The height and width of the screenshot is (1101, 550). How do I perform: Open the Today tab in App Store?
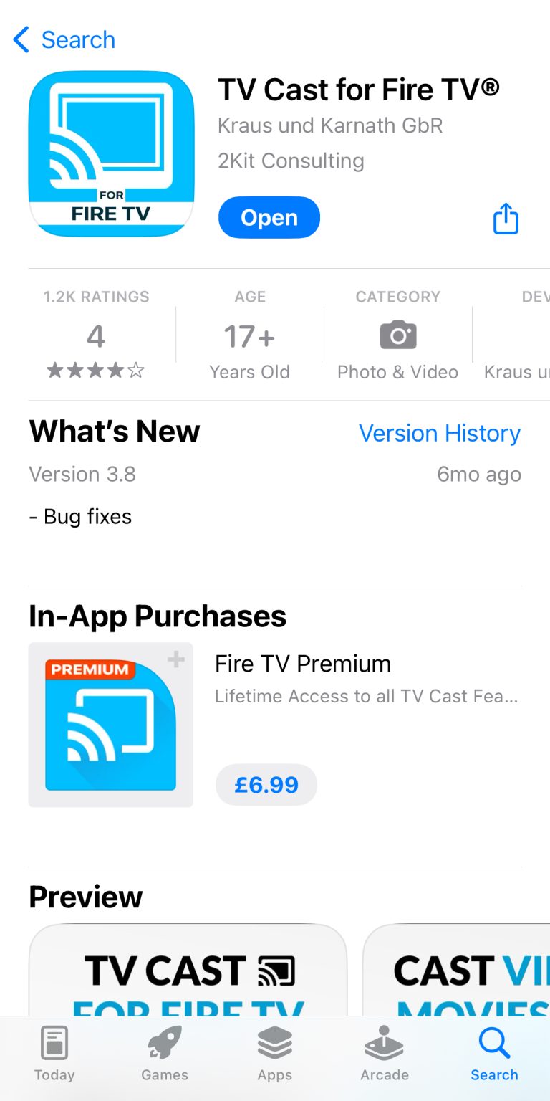pos(54,1054)
